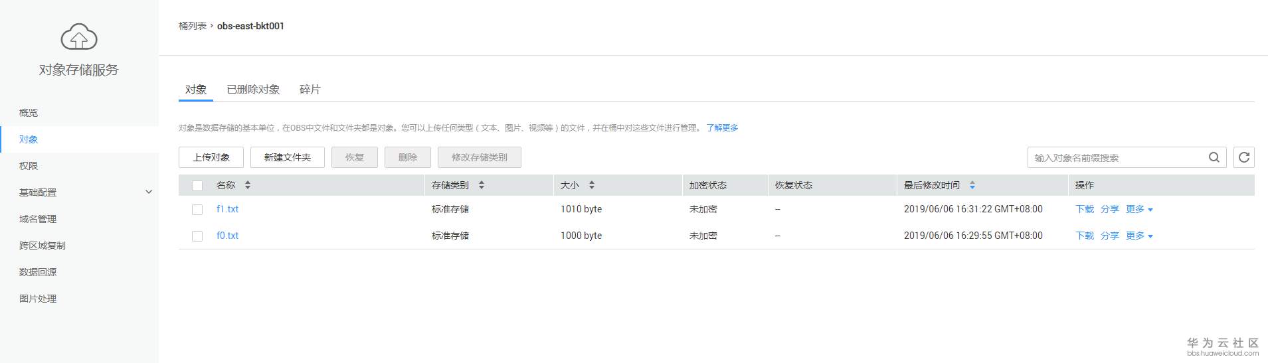
Task: Open 更多 dropdown for f1.txt
Action: coord(1140,209)
